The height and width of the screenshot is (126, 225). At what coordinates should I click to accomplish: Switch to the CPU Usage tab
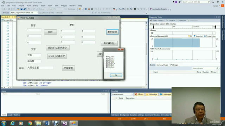pyautogui.click(x=174, y=65)
